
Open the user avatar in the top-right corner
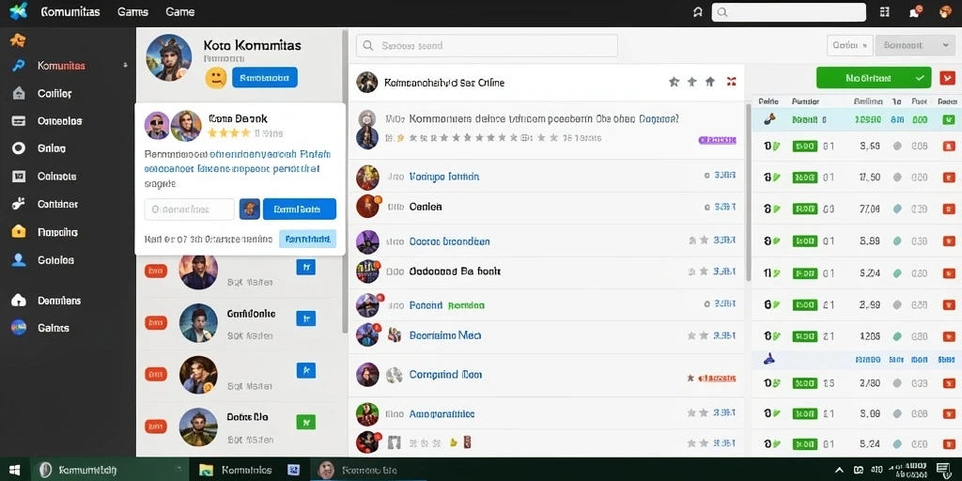click(947, 11)
